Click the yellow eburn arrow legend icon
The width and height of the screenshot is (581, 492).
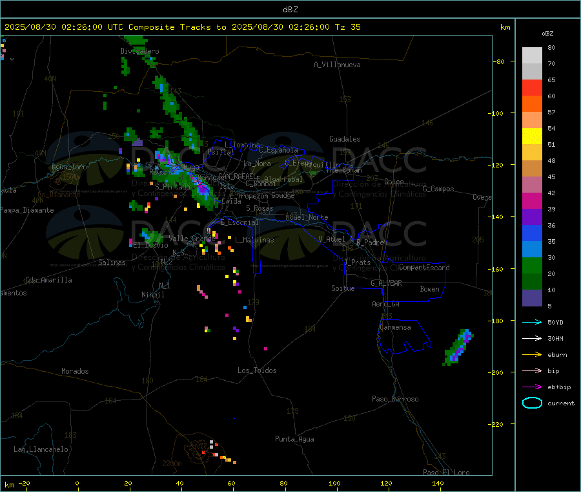coord(532,354)
